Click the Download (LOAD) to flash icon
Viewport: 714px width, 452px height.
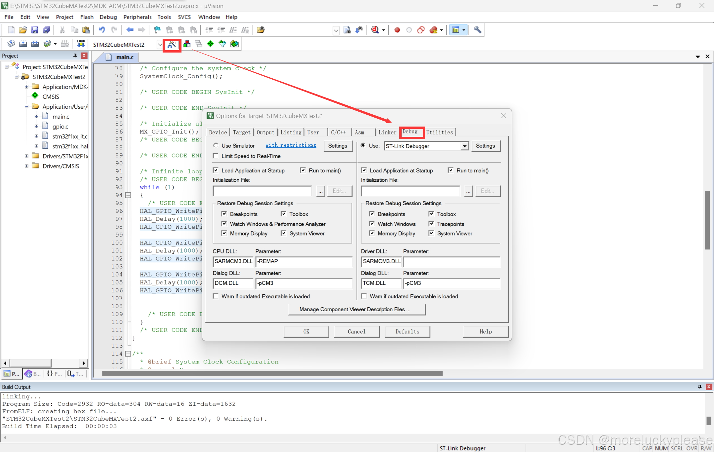[x=81, y=44]
